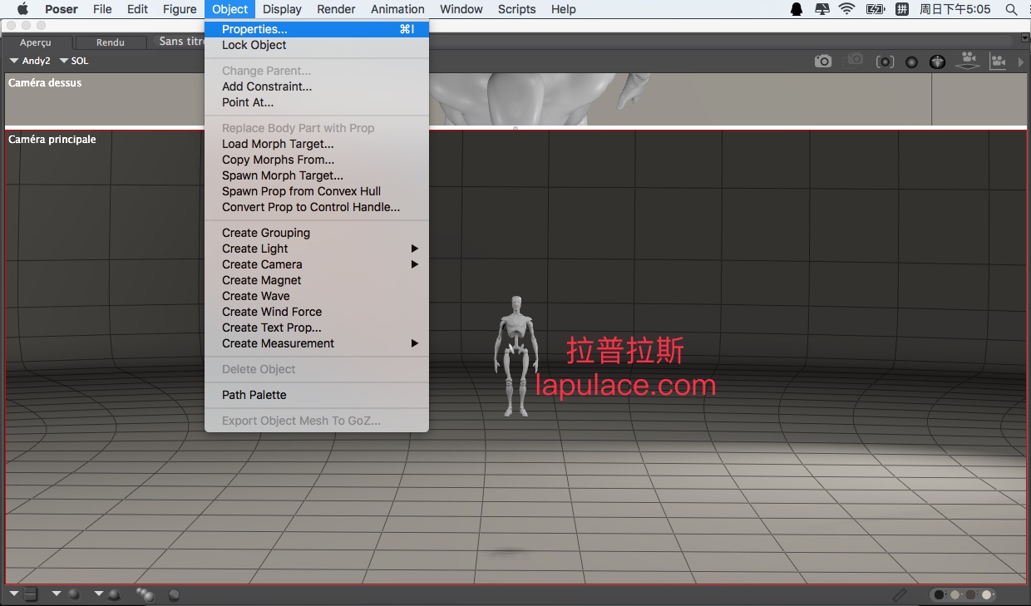
Task: Click the plain shaded sphere icon
Action: tap(912, 62)
